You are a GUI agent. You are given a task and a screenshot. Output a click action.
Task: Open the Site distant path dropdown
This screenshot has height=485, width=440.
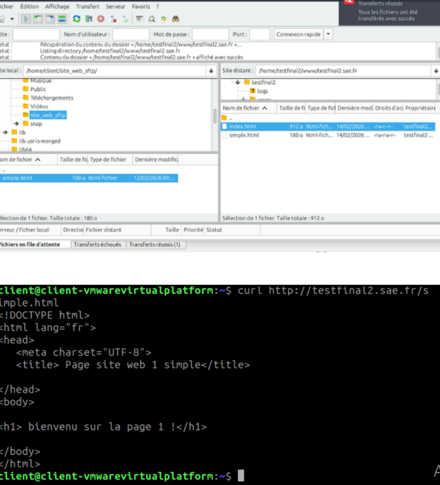pos(434,70)
